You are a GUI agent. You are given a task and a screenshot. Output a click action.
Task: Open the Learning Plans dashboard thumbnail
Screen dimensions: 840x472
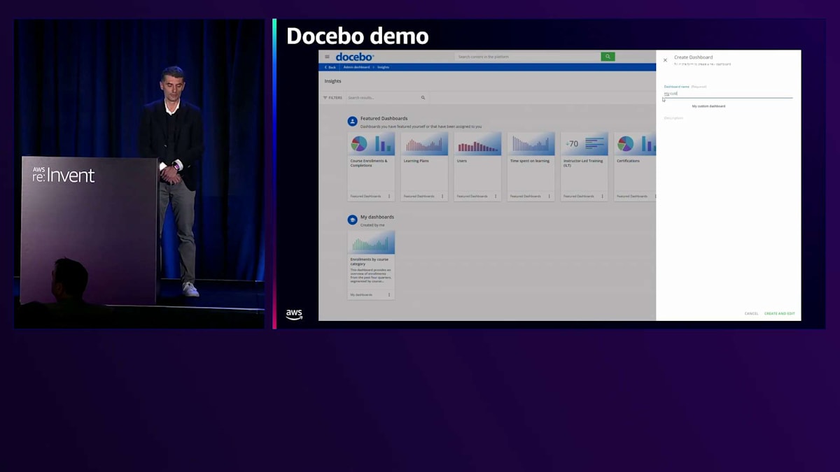424,144
